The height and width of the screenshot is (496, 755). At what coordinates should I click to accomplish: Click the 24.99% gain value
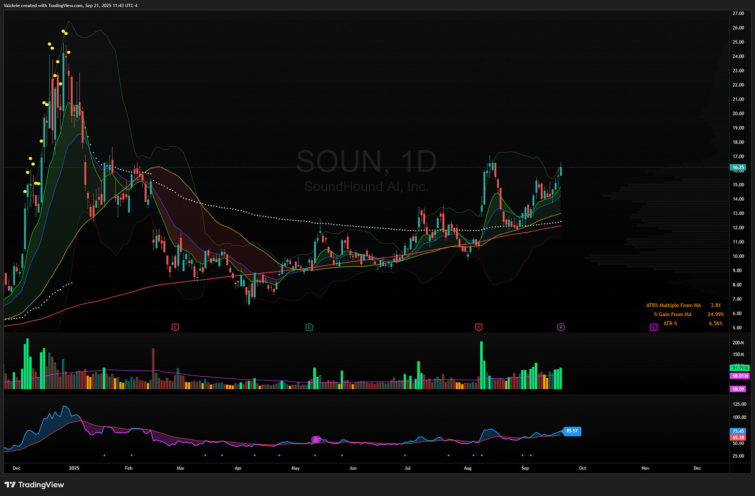(x=716, y=314)
